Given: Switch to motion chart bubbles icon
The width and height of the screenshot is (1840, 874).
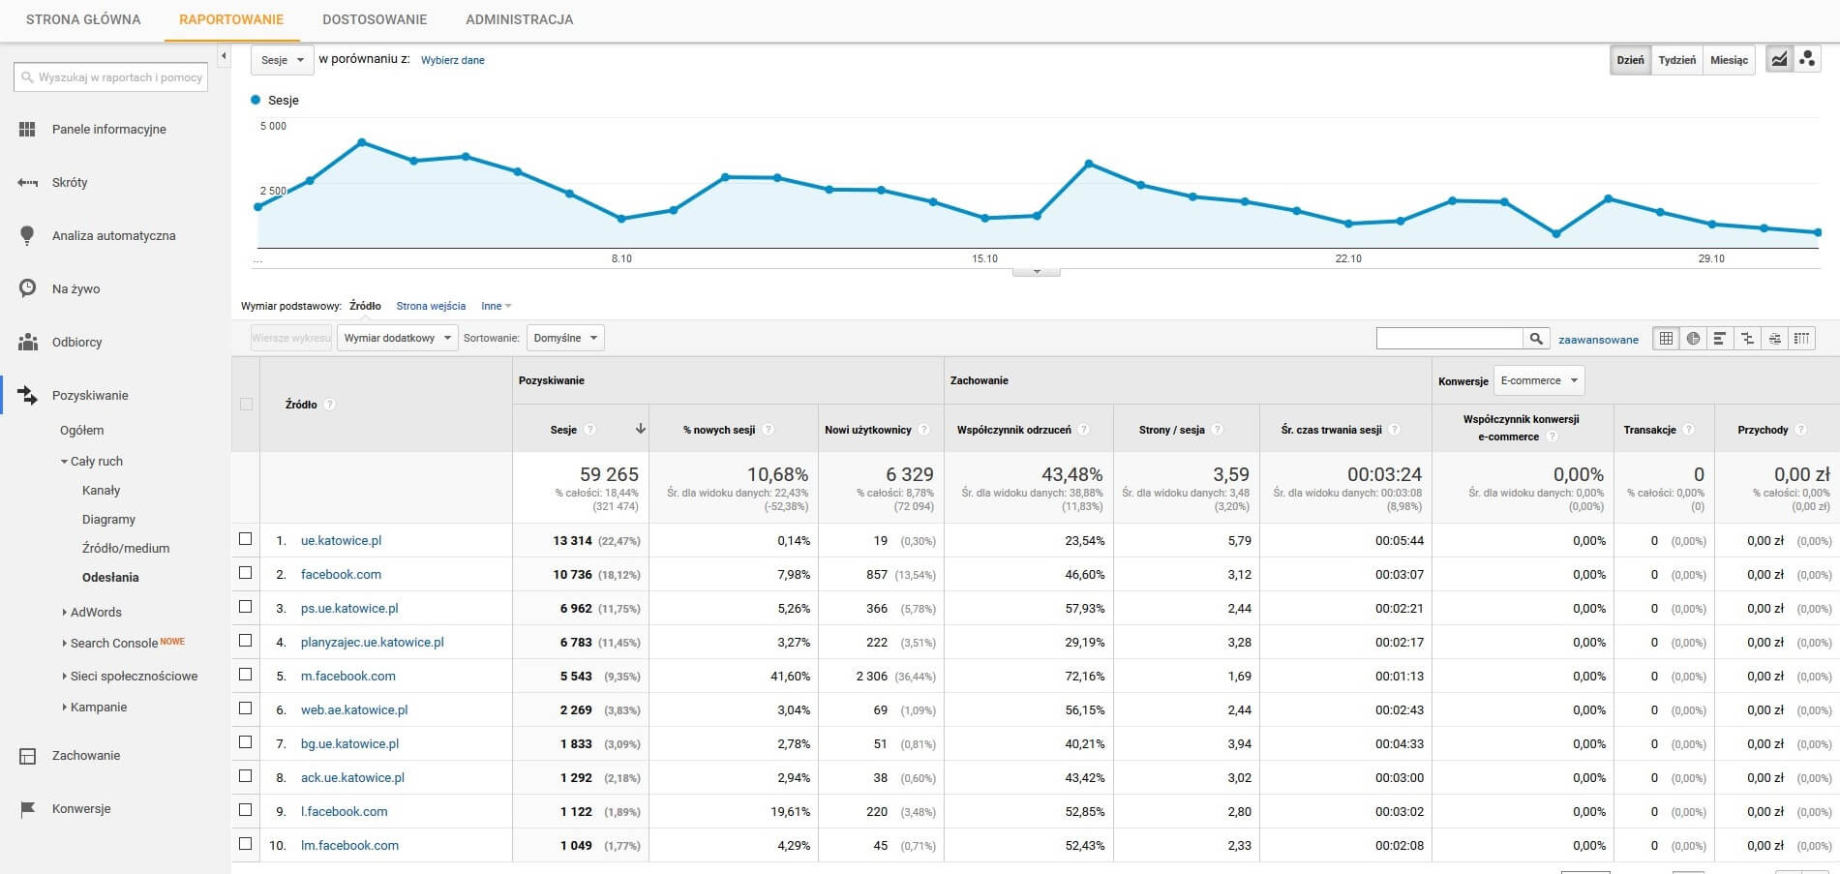Looking at the screenshot, I should pos(1806,59).
